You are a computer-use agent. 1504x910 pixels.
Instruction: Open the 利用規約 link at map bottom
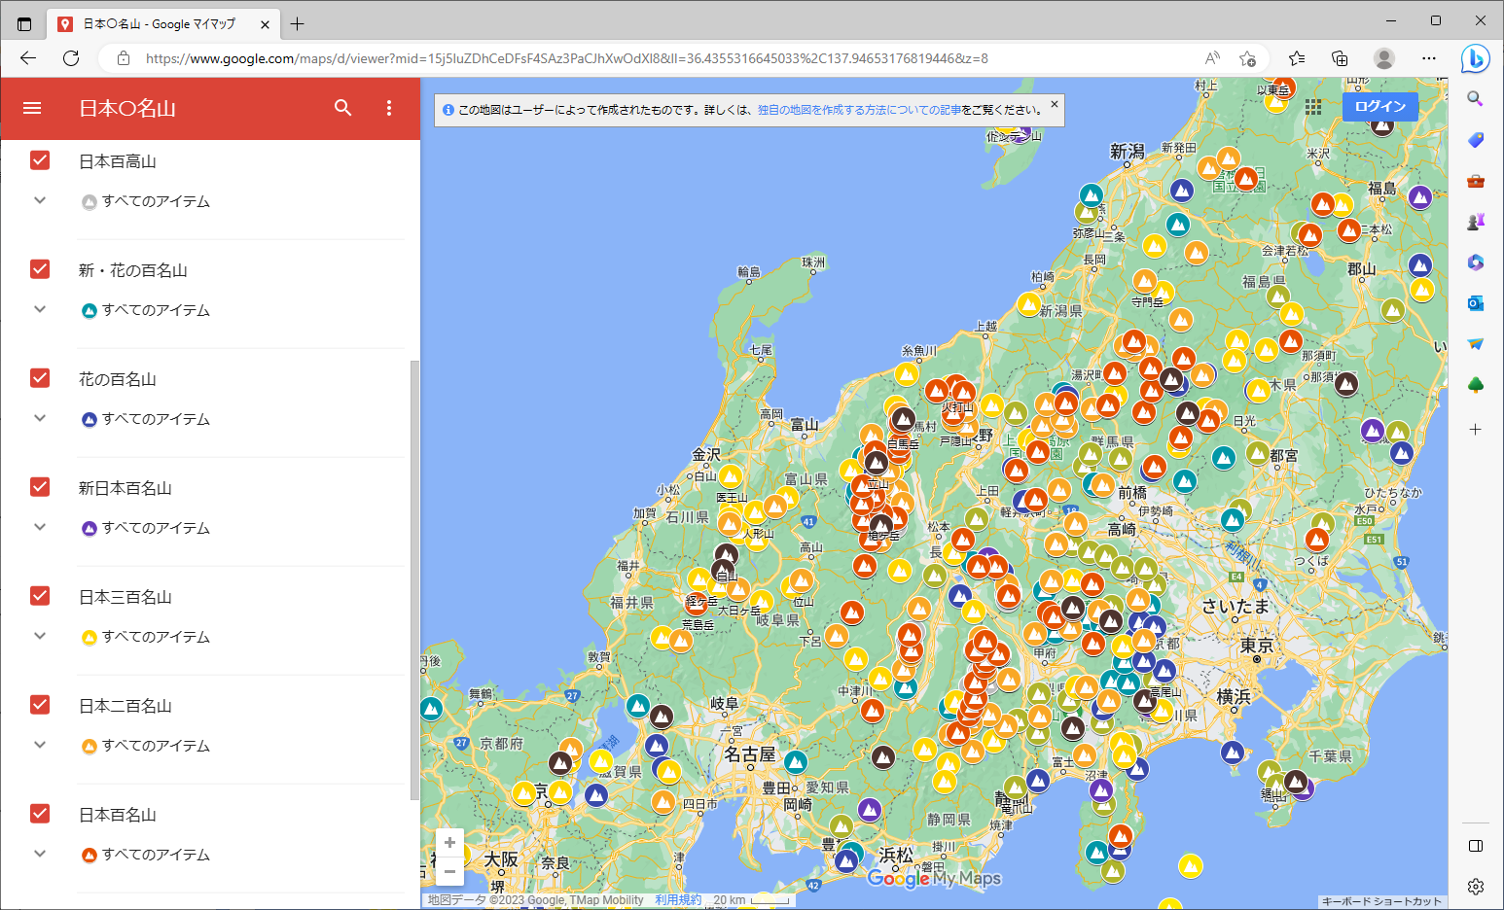pos(677,900)
